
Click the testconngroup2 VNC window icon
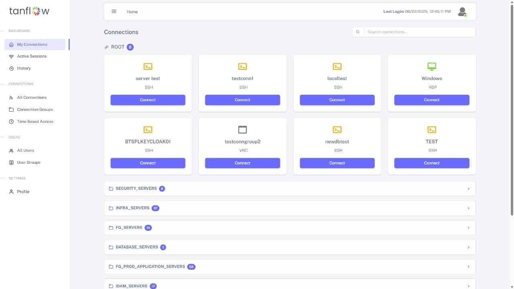coord(243,130)
